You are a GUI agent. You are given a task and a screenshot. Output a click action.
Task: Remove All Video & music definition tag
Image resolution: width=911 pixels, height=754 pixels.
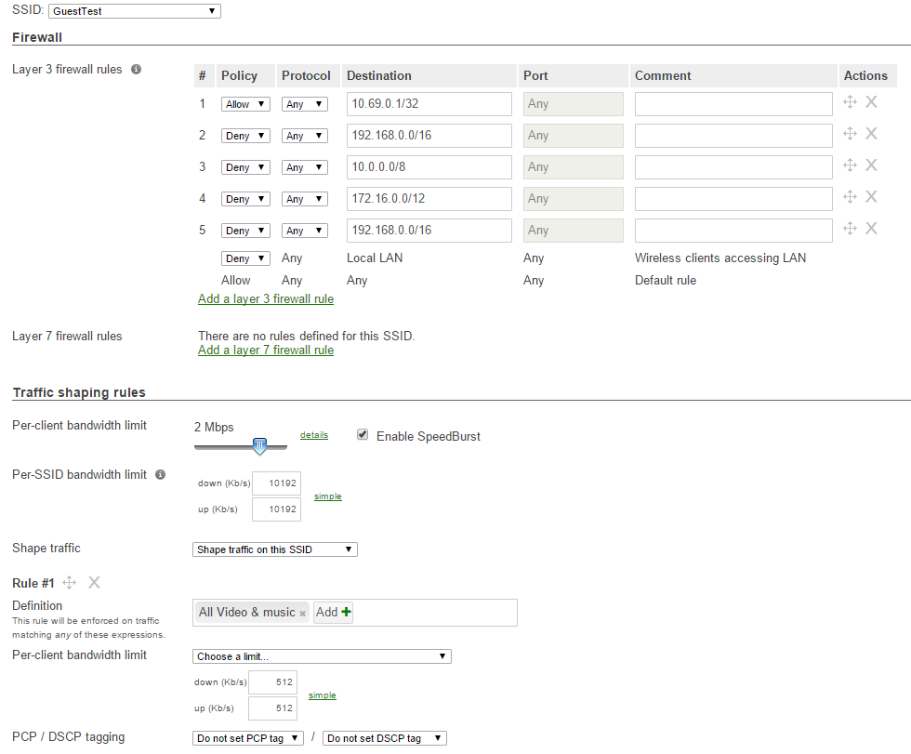[x=303, y=614]
